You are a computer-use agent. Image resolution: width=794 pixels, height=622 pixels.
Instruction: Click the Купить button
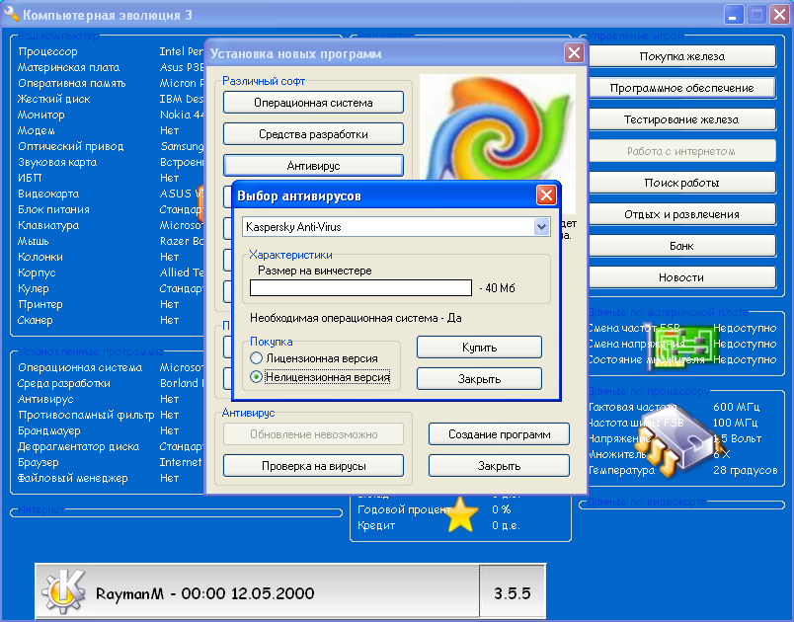[x=479, y=348]
